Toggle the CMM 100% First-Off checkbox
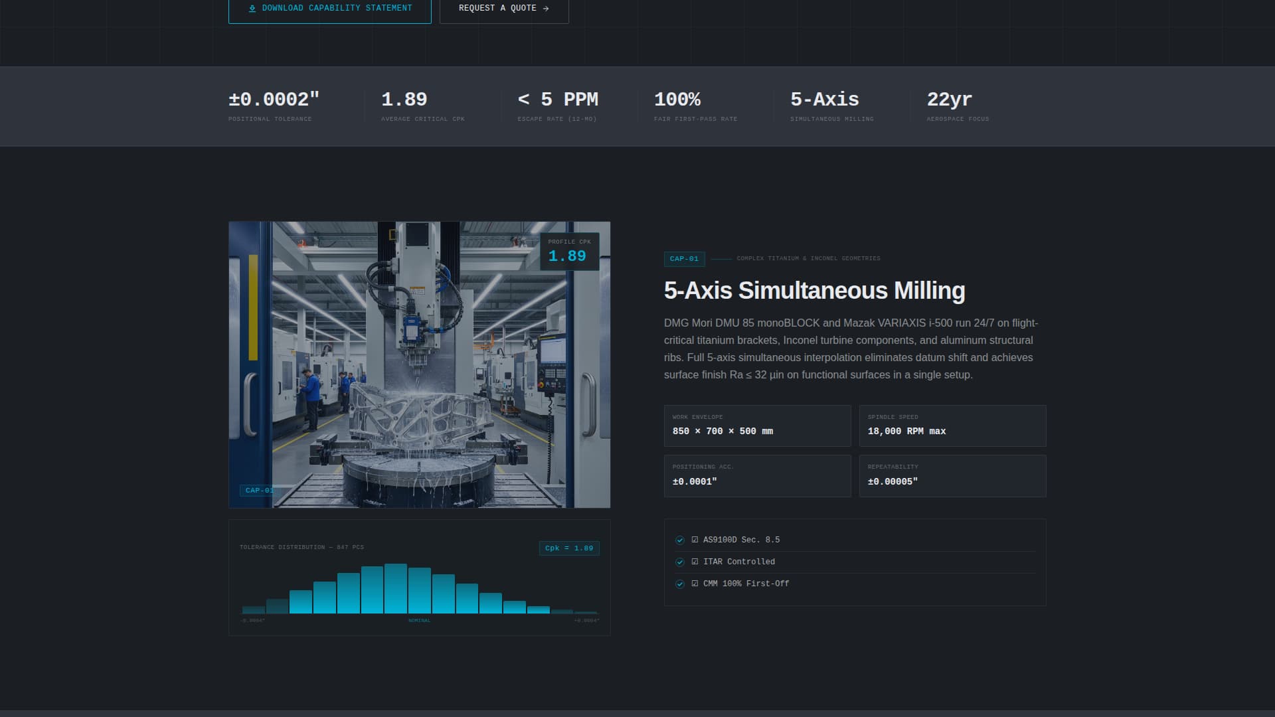This screenshot has width=1275, height=717. click(x=695, y=584)
